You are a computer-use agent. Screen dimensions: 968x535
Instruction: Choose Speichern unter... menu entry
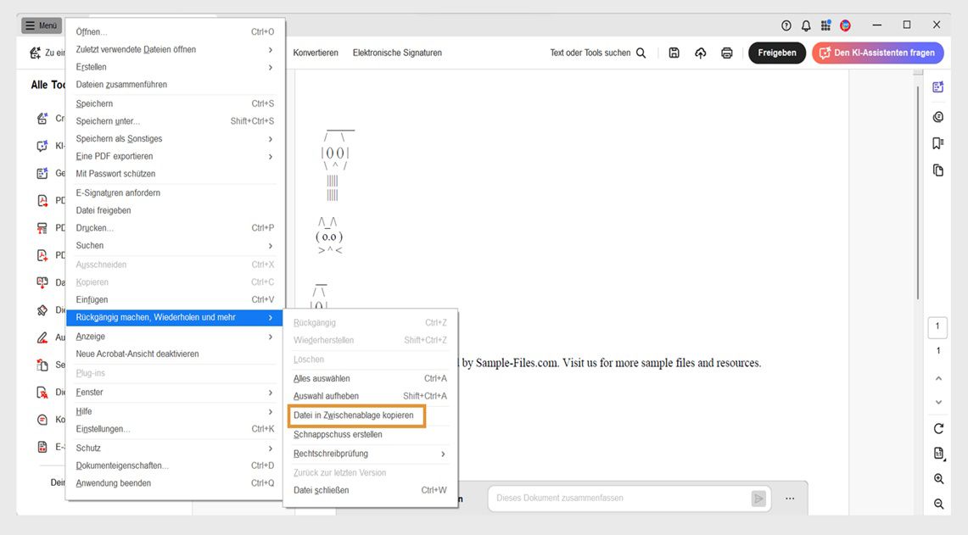175,121
